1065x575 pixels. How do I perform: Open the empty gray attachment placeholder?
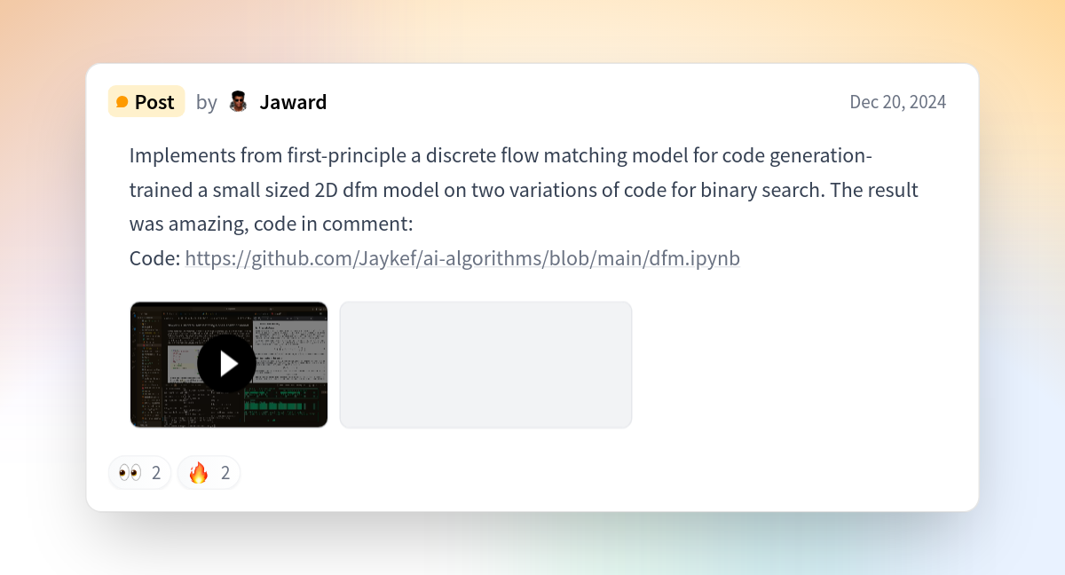point(485,365)
